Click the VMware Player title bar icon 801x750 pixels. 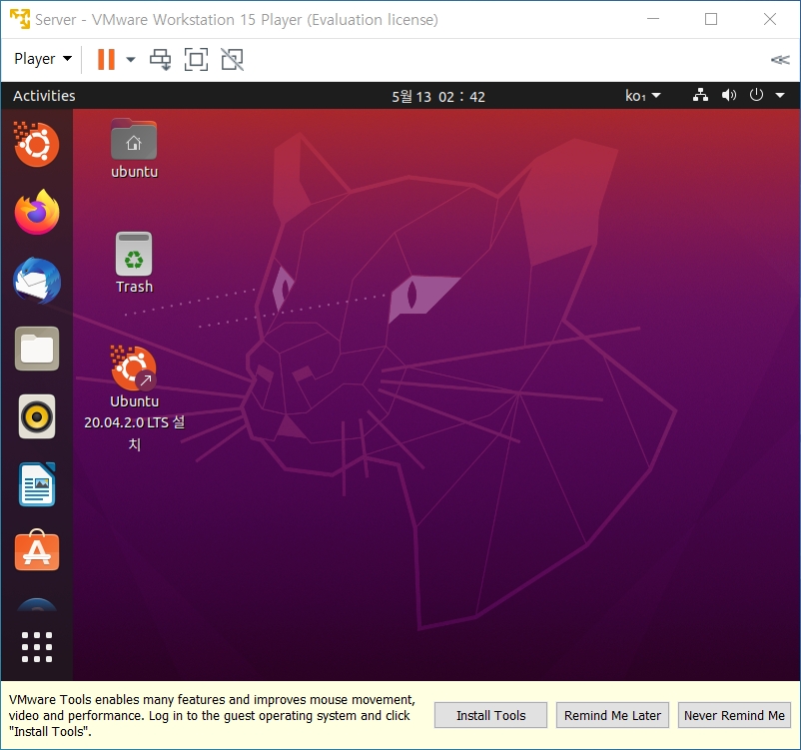(20, 19)
